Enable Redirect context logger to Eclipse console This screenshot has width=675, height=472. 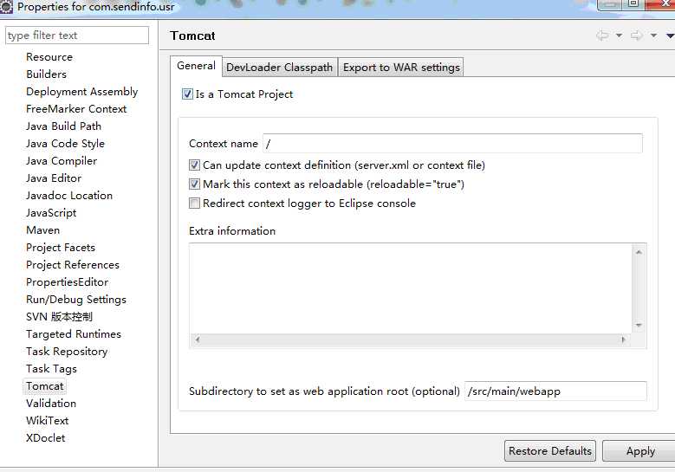(x=194, y=203)
